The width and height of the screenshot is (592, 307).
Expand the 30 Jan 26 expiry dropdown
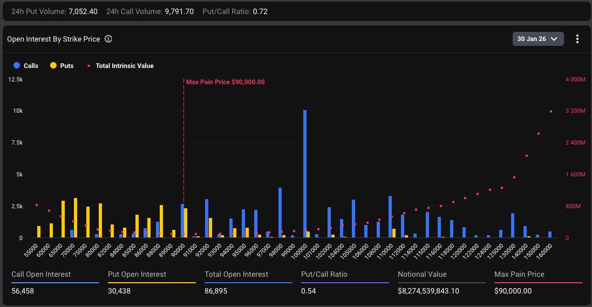tap(537, 39)
